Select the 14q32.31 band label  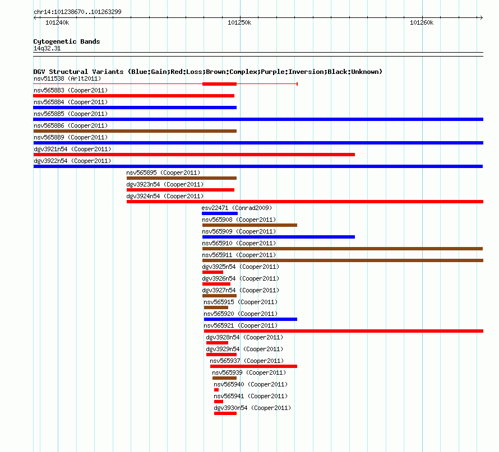47,48
